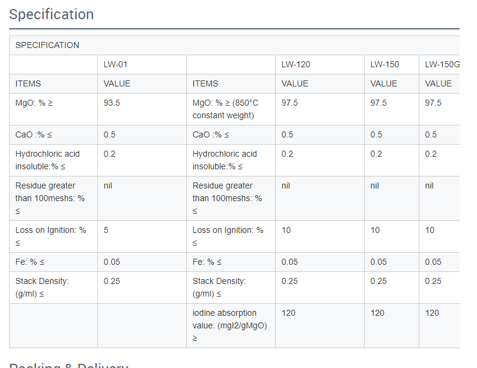Click the LW-150 iodine absorption value 120

[x=377, y=313]
